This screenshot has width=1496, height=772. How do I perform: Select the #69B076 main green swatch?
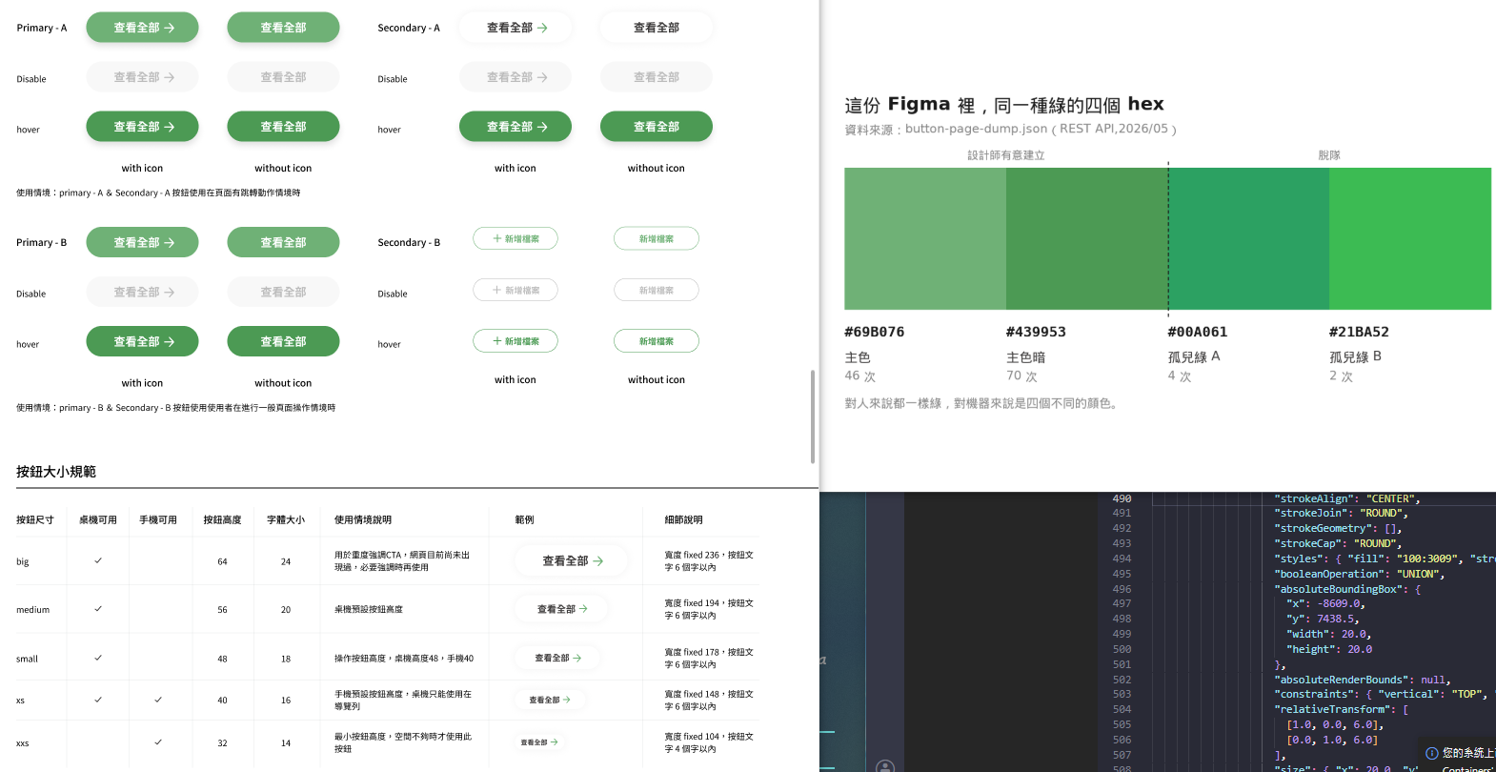pos(925,238)
